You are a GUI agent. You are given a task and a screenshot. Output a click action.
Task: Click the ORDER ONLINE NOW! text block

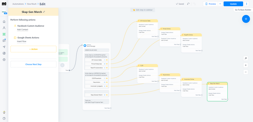97,50
